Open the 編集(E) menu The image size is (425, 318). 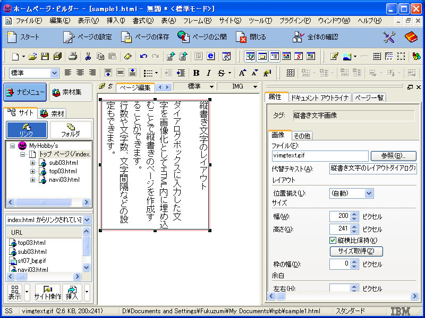click(x=59, y=21)
